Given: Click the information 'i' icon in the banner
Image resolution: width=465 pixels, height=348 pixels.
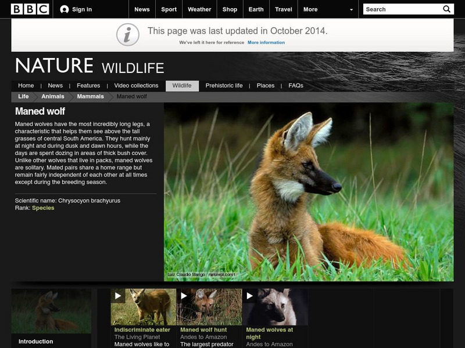Looking at the screenshot, I should click(127, 35).
